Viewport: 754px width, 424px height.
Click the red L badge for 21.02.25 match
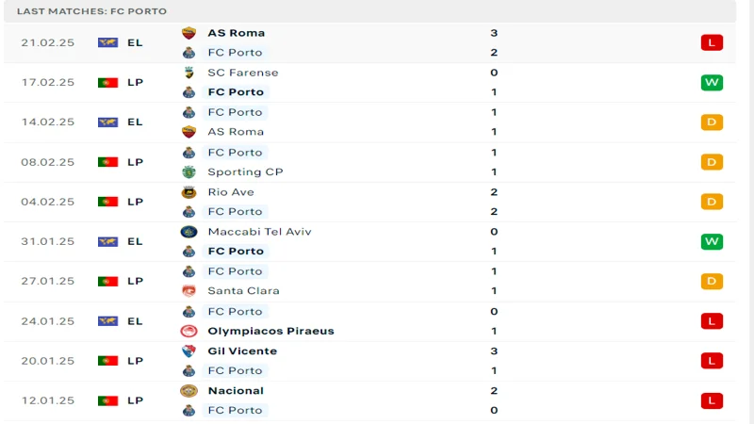click(712, 42)
